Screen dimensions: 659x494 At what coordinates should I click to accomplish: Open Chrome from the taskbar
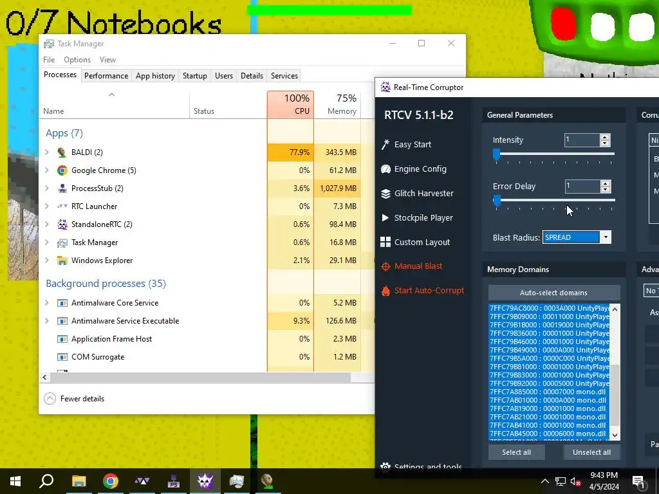[x=111, y=481]
